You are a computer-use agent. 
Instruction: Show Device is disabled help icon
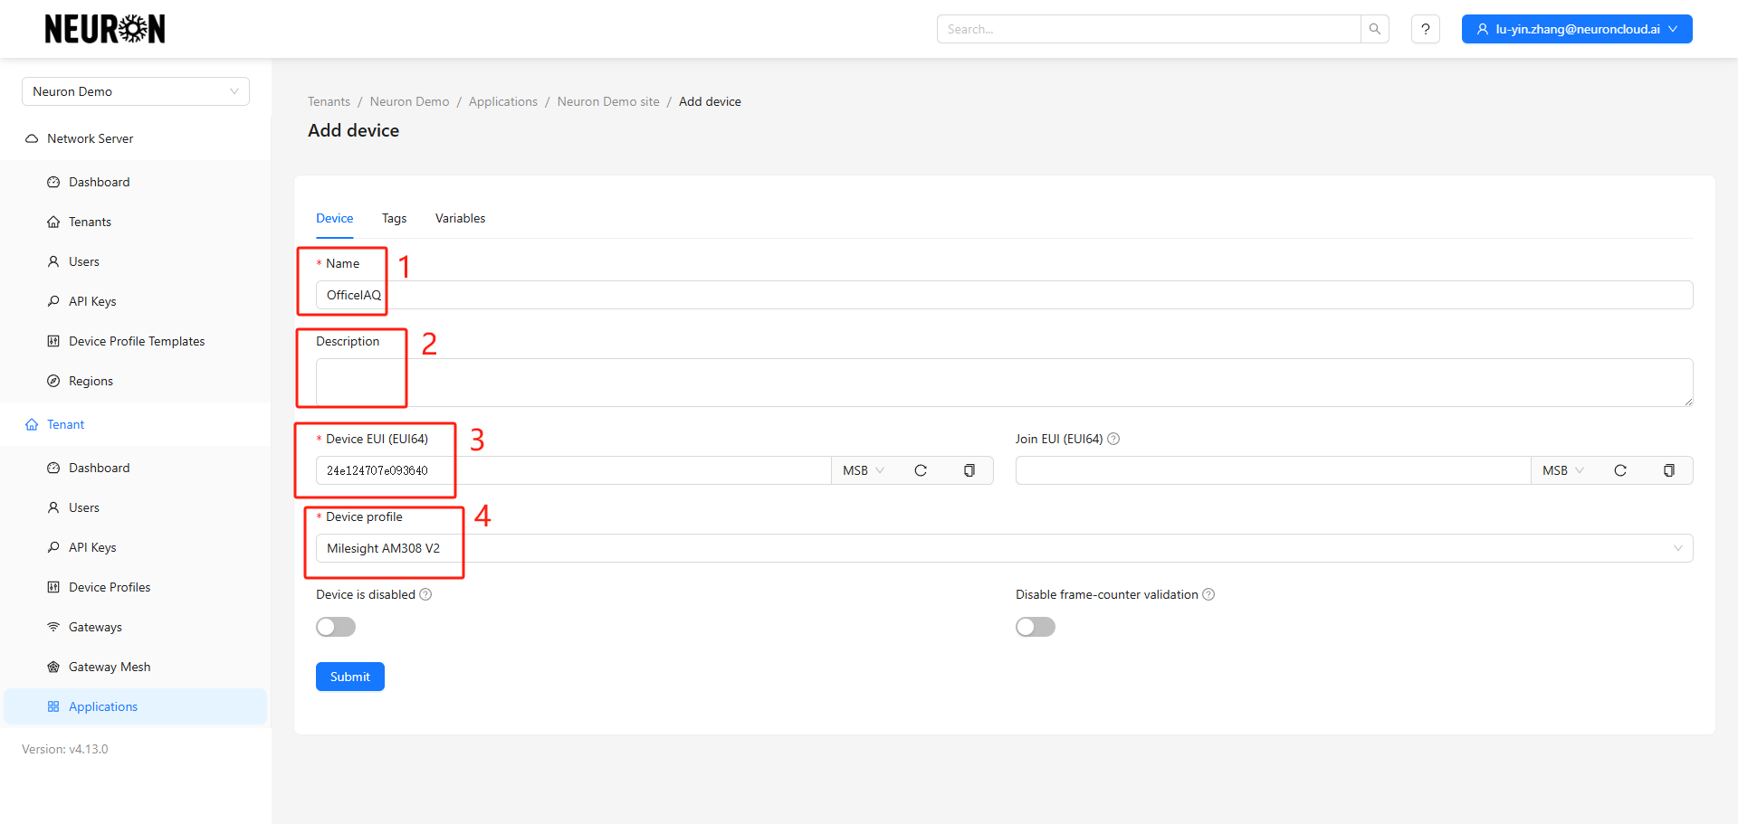click(x=425, y=594)
